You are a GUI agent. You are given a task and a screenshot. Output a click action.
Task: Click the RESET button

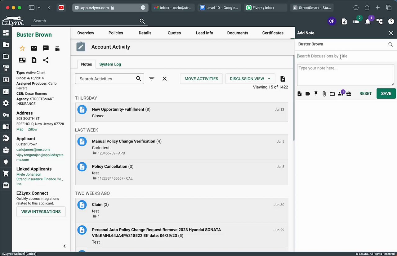click(x=366, y=93)
